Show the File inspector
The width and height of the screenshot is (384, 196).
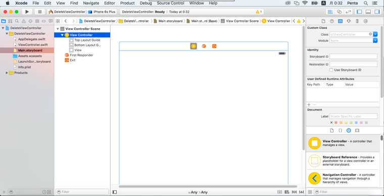coord(323,21)
